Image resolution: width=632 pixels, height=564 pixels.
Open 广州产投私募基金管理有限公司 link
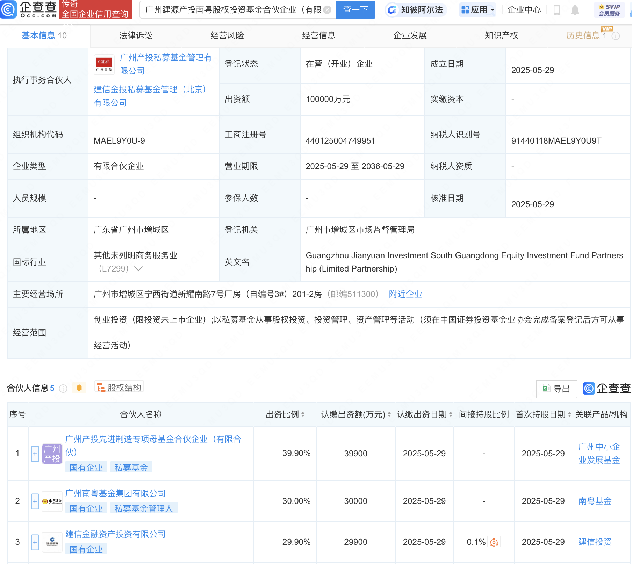click(x=166, y=64)
